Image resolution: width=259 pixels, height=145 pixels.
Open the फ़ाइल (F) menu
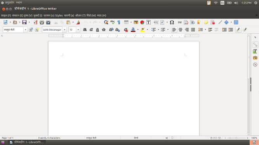coord(6,15)
